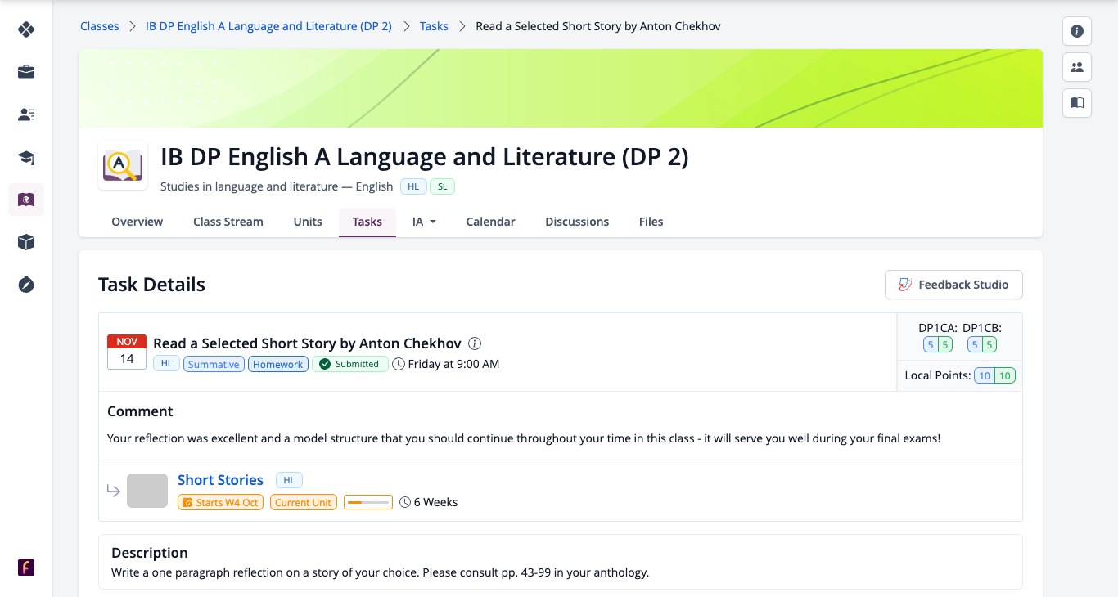Viewport: 1118px width, 597px height.
Task: Click the SL badge under class title
Action: tap(442, 186)
